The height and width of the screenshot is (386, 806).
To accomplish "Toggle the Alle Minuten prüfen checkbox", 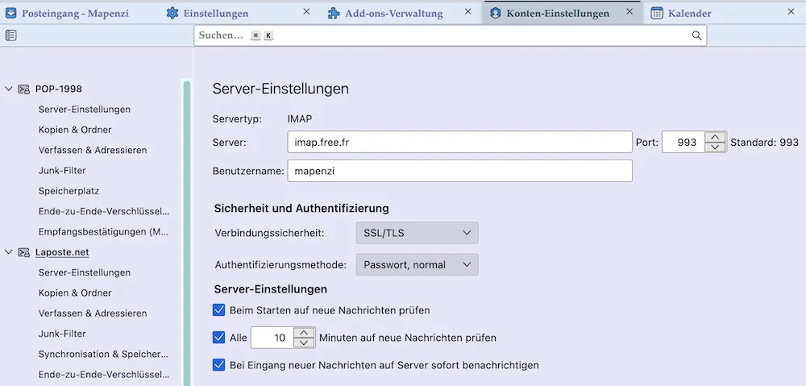I will coord(219,338).
